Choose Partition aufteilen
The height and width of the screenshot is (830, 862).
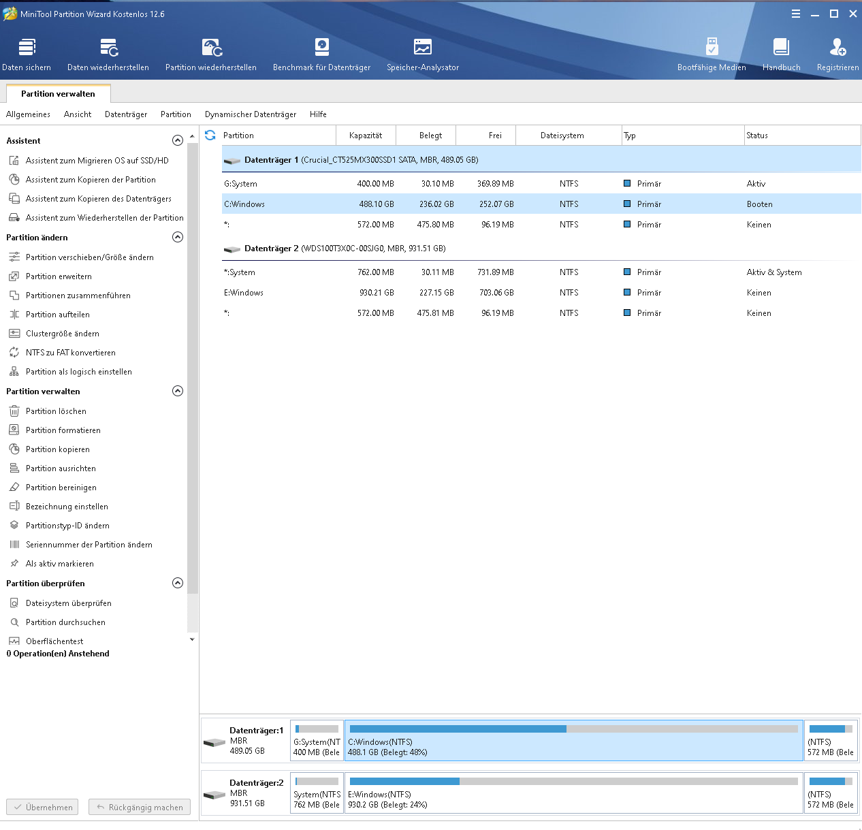pyautogui.click(x=57, y=315)
